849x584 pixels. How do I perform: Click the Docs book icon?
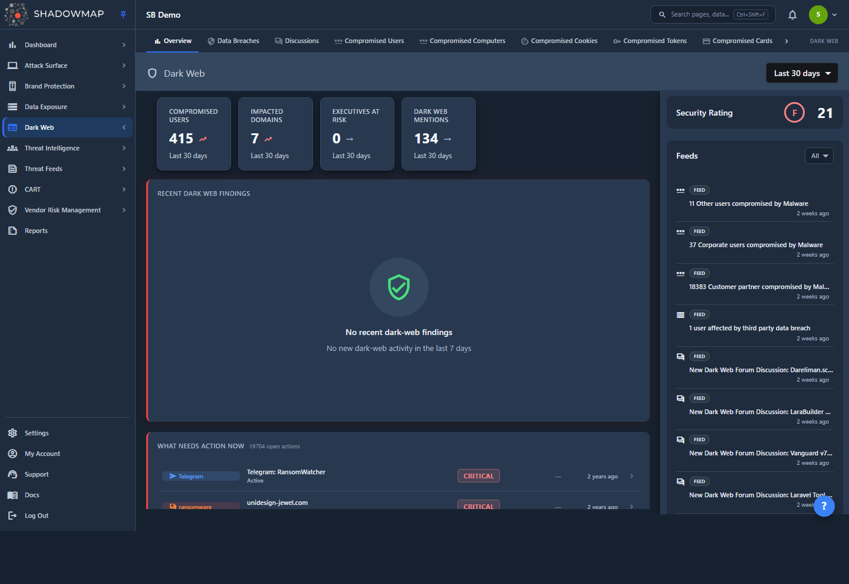[12, 495]
